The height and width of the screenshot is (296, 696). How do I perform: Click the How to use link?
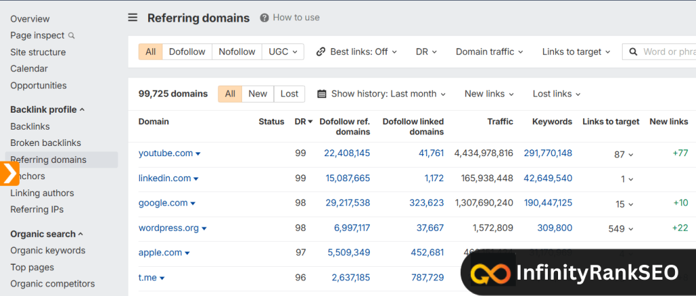(296, 18)
